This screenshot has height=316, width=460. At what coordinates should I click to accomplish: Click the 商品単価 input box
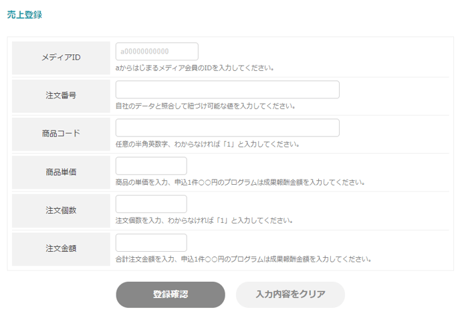(x=151, y=166)
